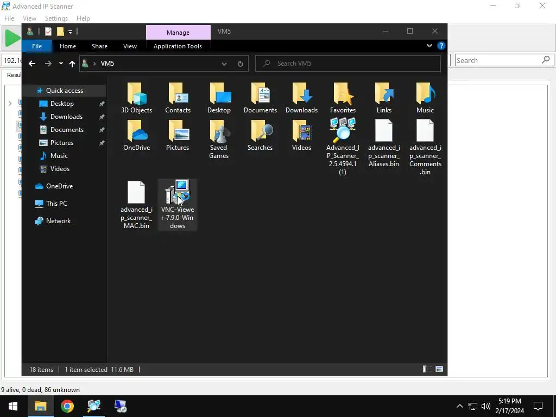Viewport: 556px width, 417px height.
Task: Select the Saved Games folder
Action: pos(219,140)
